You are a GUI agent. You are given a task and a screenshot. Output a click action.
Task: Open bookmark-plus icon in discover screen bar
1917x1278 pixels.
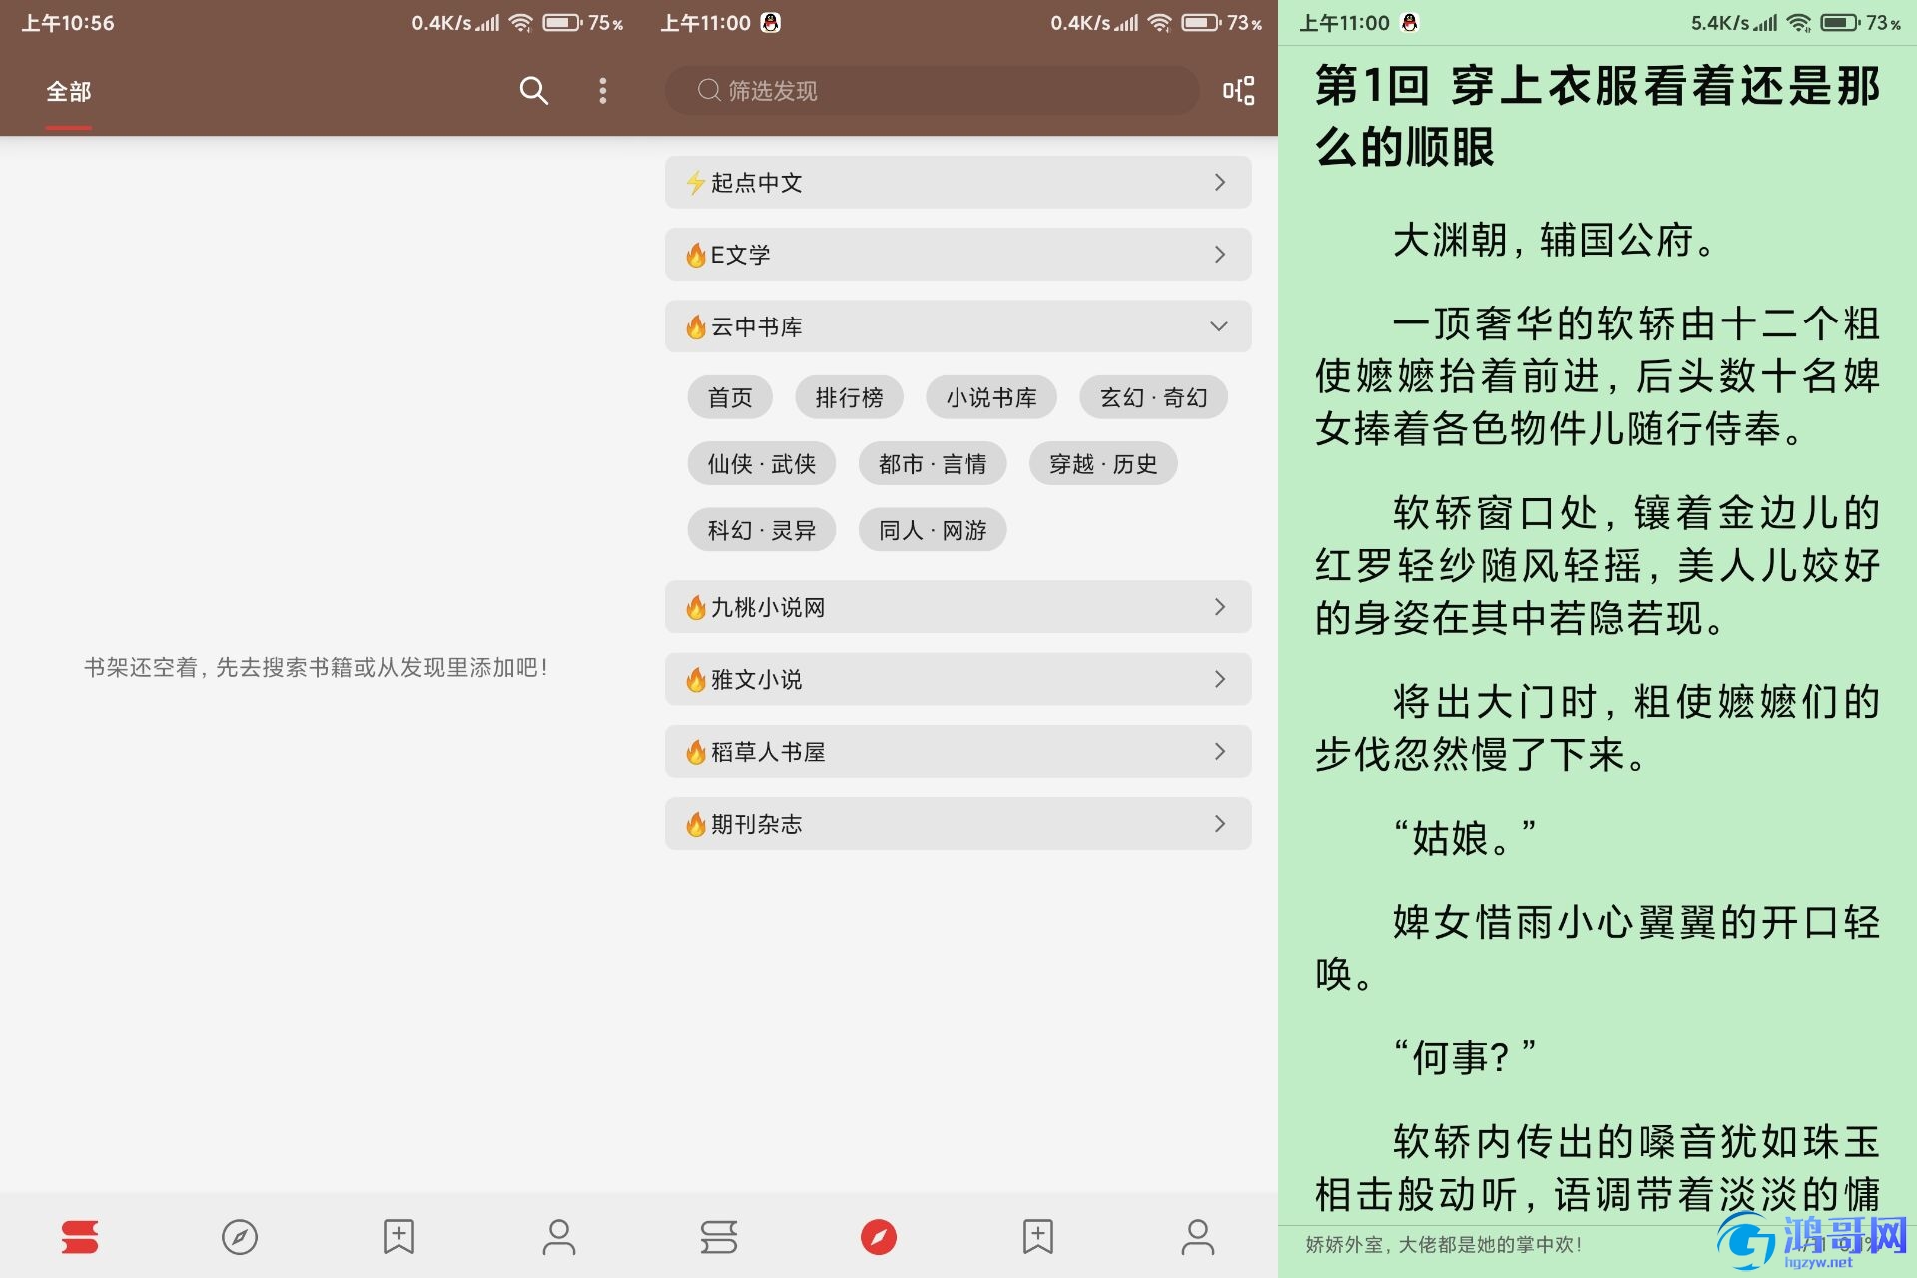click(1038, 1237)
